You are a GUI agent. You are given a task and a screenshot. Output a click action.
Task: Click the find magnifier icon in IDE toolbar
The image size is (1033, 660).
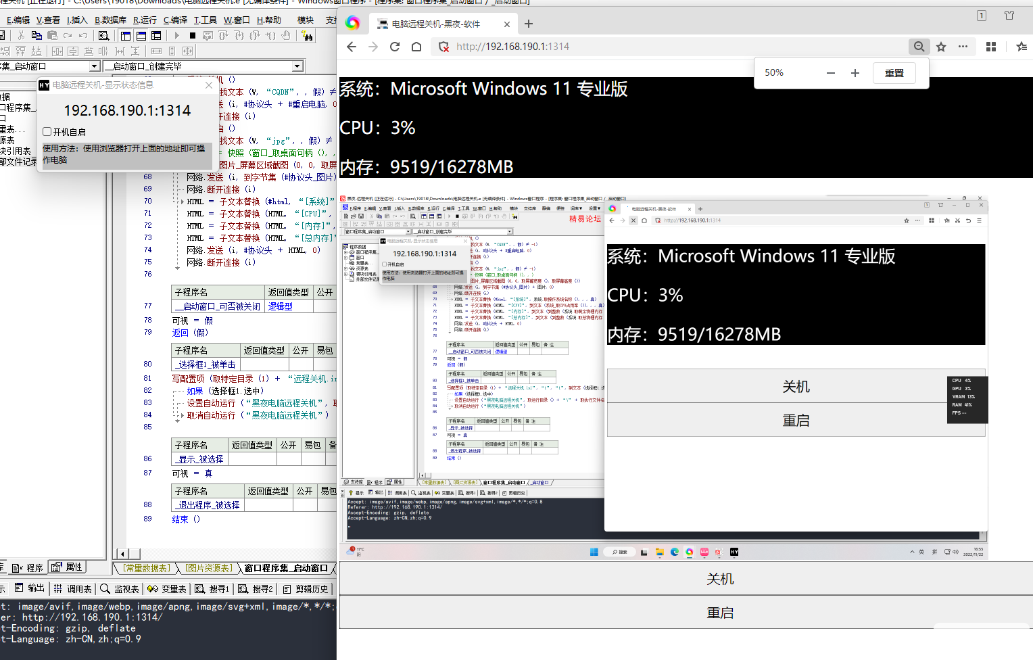103,35
